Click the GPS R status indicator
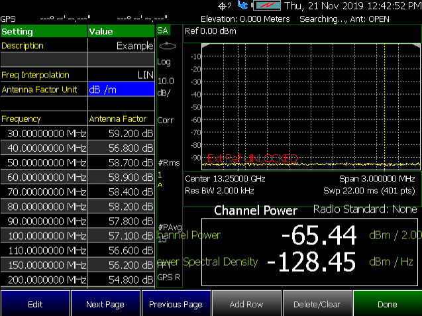The width and height of the screenshot is (422, 316). coord(169,277)
